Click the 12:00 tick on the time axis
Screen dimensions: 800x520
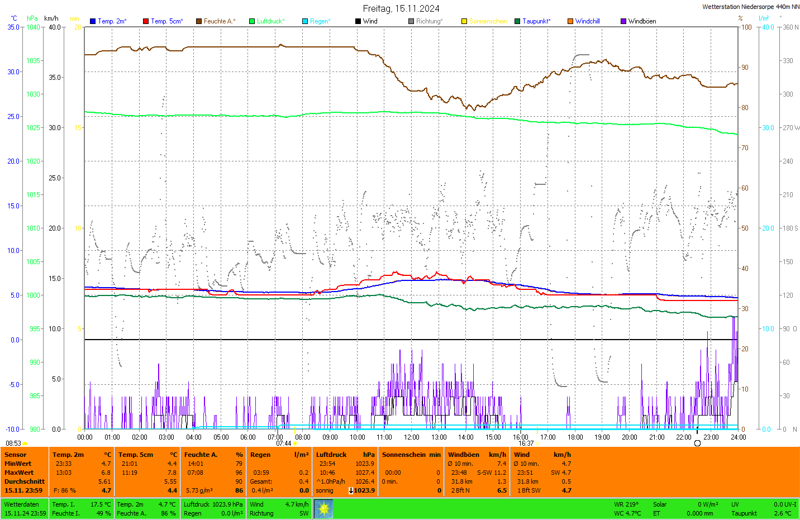point(412,437)
